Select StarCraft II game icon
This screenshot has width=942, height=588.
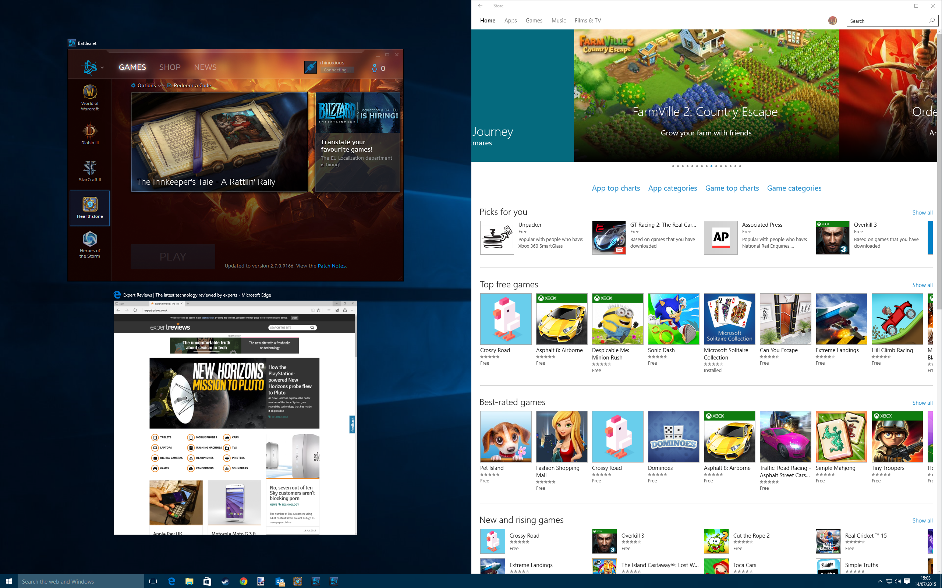pyautogui.click(x=89, y=171)
